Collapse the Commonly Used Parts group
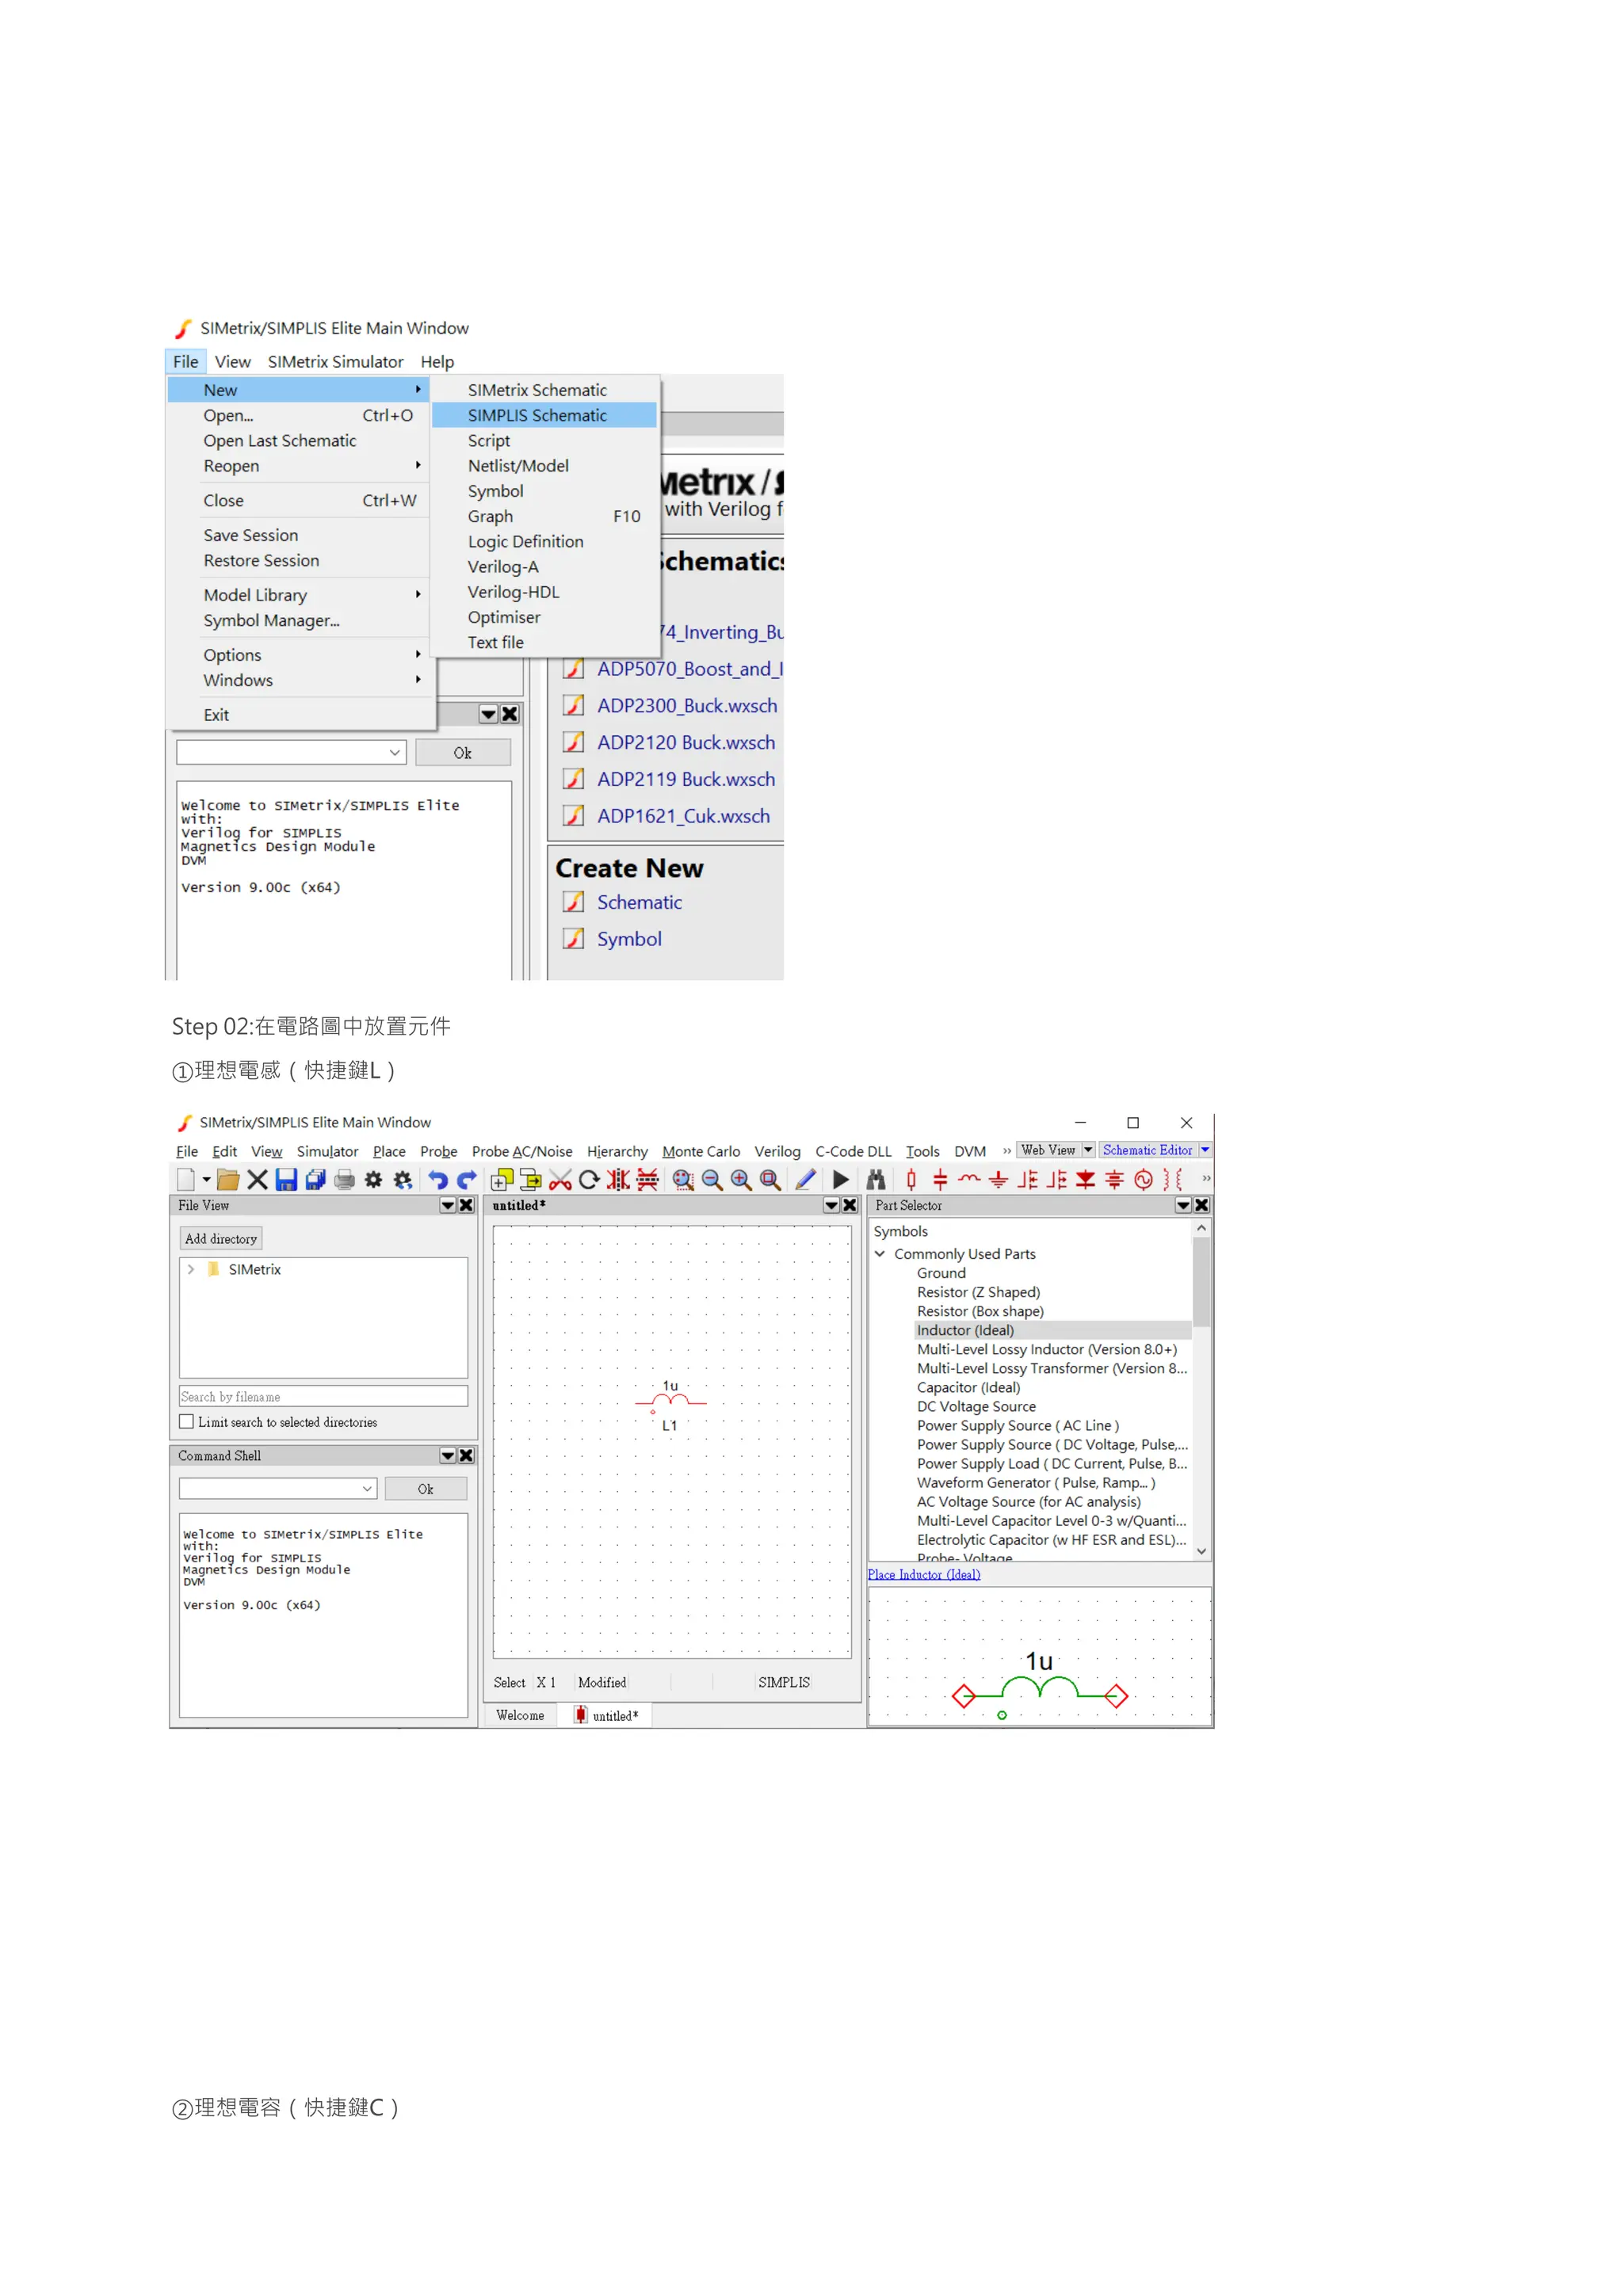 (x=880, y=1254)
